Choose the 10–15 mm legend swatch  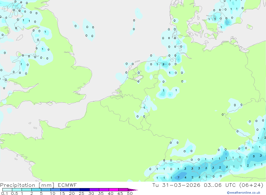tap(56, 190)
